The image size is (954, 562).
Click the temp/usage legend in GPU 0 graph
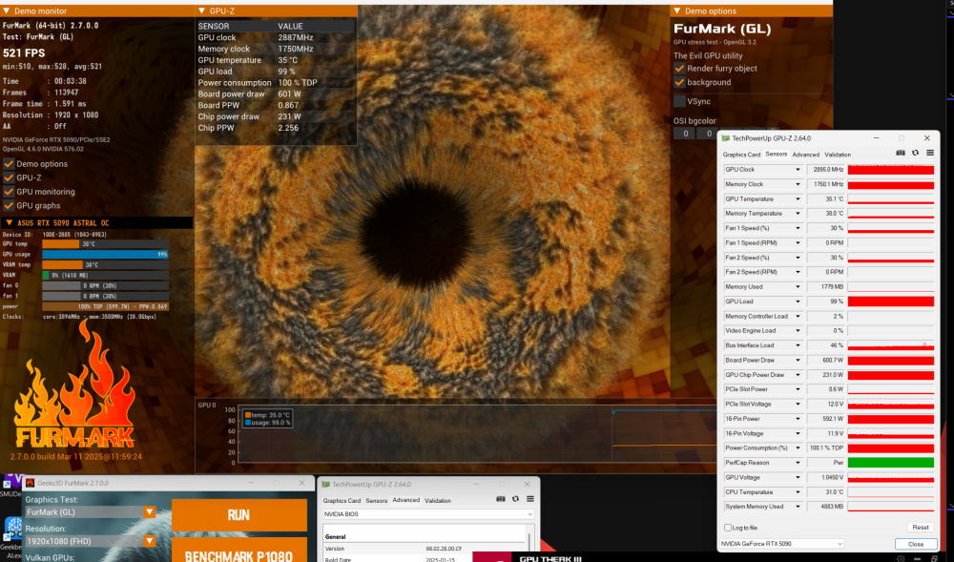tap(268, 419)
